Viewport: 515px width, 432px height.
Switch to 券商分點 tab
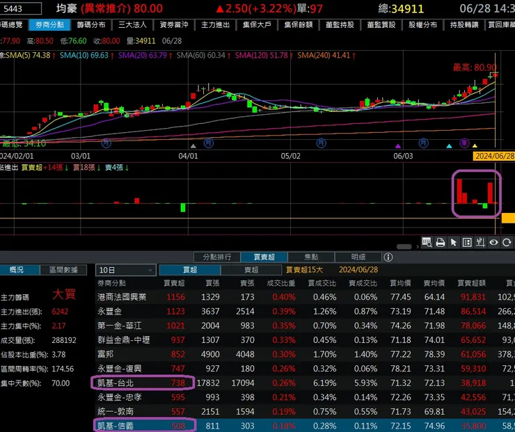[x=49, y=24]
